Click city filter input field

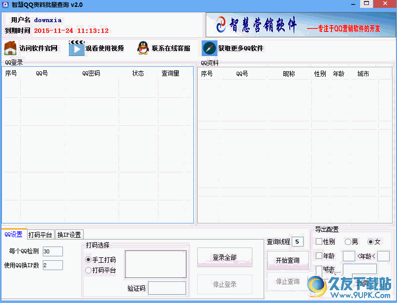360,269
